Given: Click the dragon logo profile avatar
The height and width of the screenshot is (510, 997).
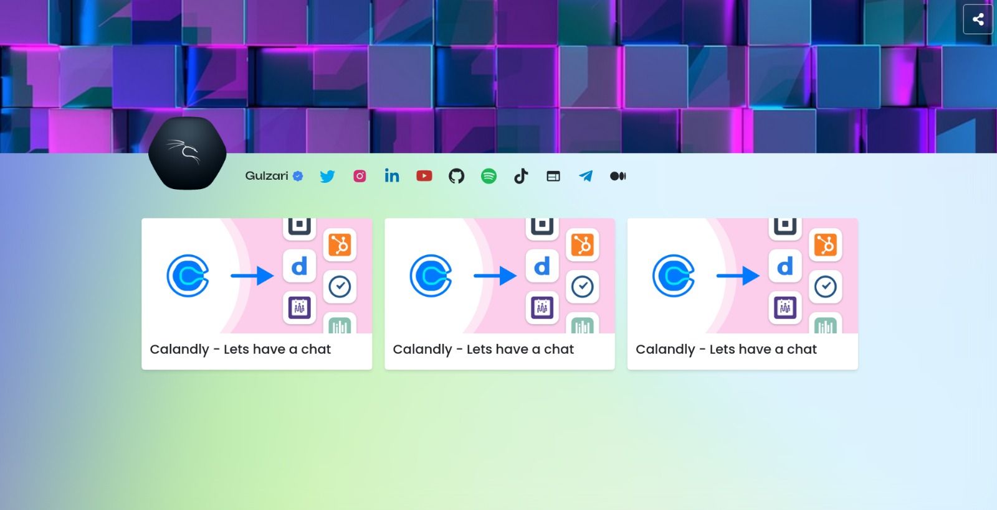Looking at the screenshot, I should coord(187,153).
